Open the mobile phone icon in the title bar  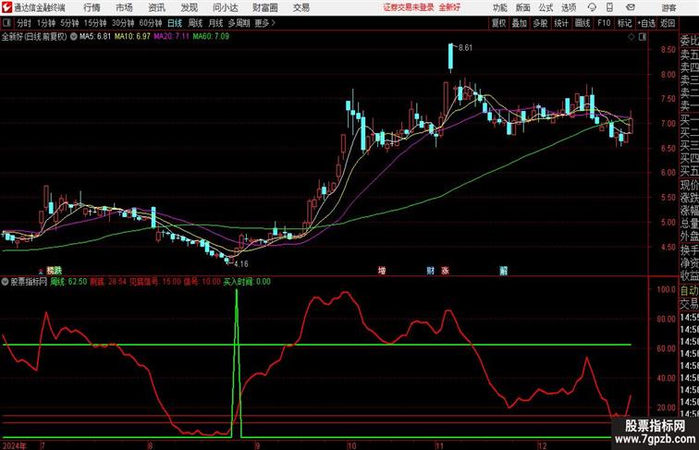(x=609, y=7)
